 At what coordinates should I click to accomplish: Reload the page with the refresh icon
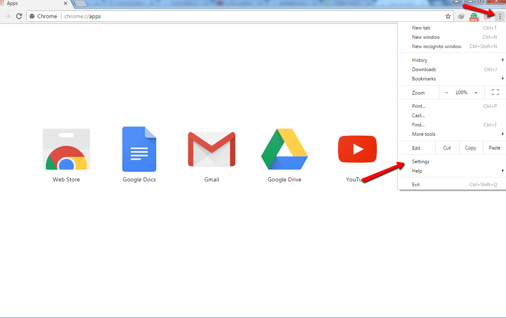coord(19,16)
